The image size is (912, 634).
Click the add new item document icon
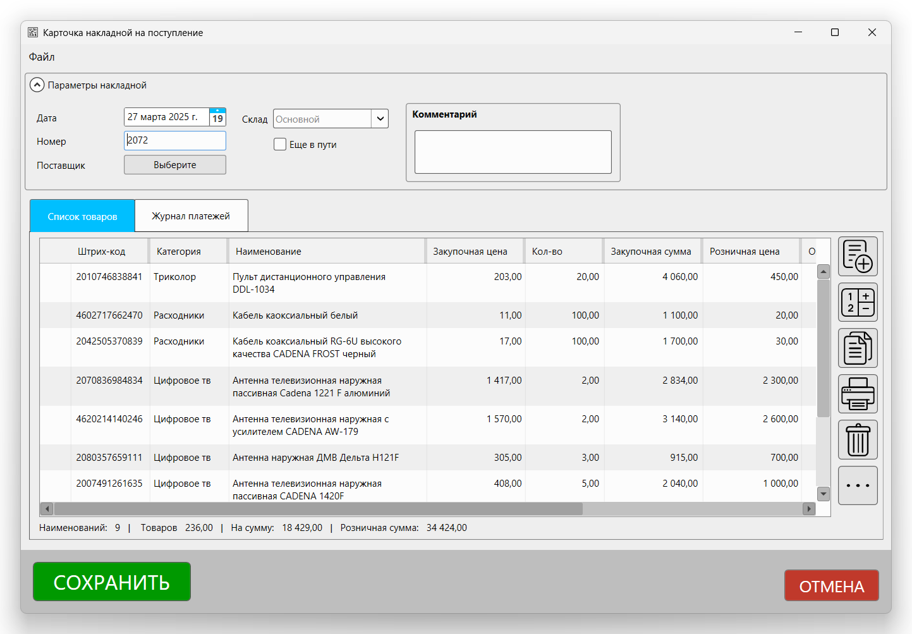858,257
